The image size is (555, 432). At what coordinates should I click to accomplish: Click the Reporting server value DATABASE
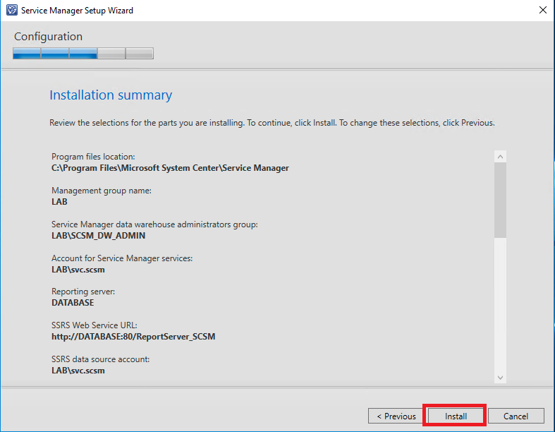tap(73, 303)
